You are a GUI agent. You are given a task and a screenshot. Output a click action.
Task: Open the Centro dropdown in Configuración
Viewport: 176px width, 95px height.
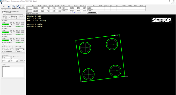click(x=20, y=49)
